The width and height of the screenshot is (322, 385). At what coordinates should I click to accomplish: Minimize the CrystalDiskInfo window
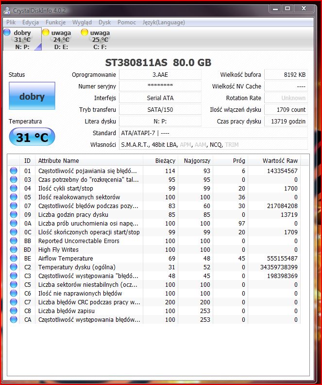click(x=275, y=9)
